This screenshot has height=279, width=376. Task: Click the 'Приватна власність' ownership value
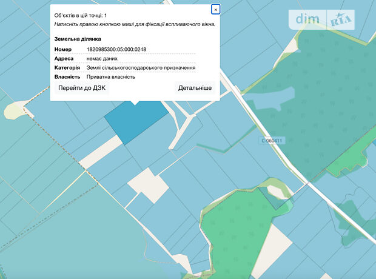tap(110, 77)
